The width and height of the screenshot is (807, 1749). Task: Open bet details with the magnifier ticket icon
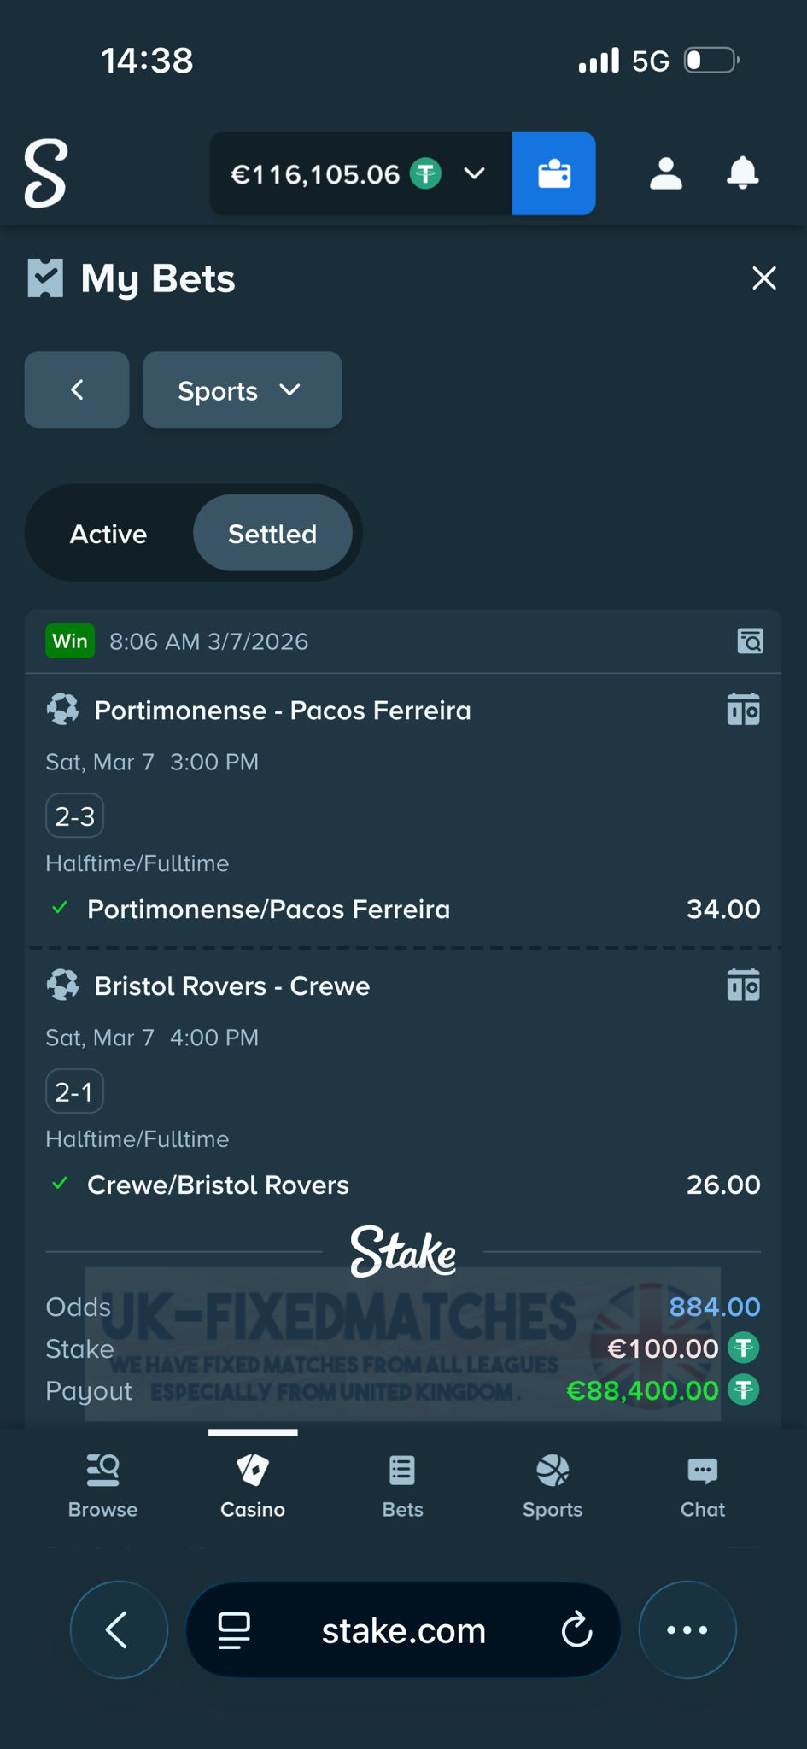pos(749,641)
